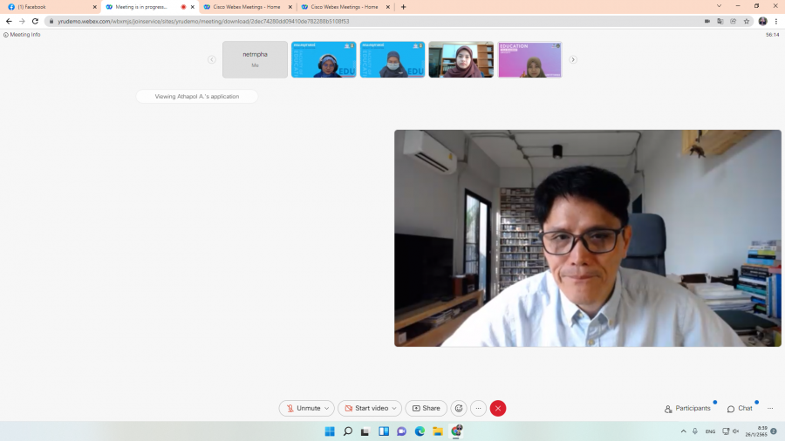This screenshot has height=441, width=785.
Task: Expand audio options arrow beside Unmute
Action: pos(327,408)
